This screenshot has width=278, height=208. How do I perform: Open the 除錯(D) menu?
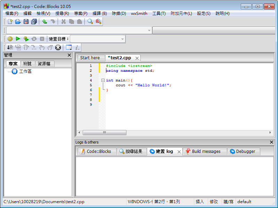119,14
